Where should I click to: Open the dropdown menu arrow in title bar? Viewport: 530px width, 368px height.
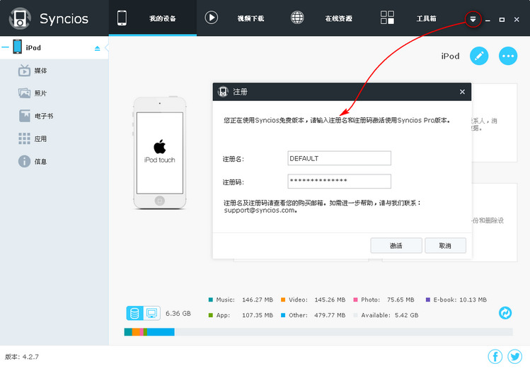coord(473,19)
